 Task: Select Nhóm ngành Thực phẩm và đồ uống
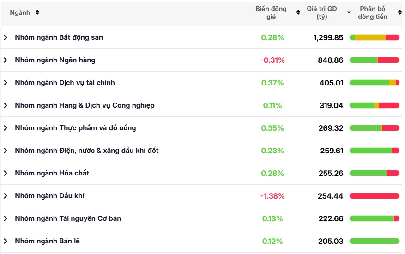[x=75, y=128]
